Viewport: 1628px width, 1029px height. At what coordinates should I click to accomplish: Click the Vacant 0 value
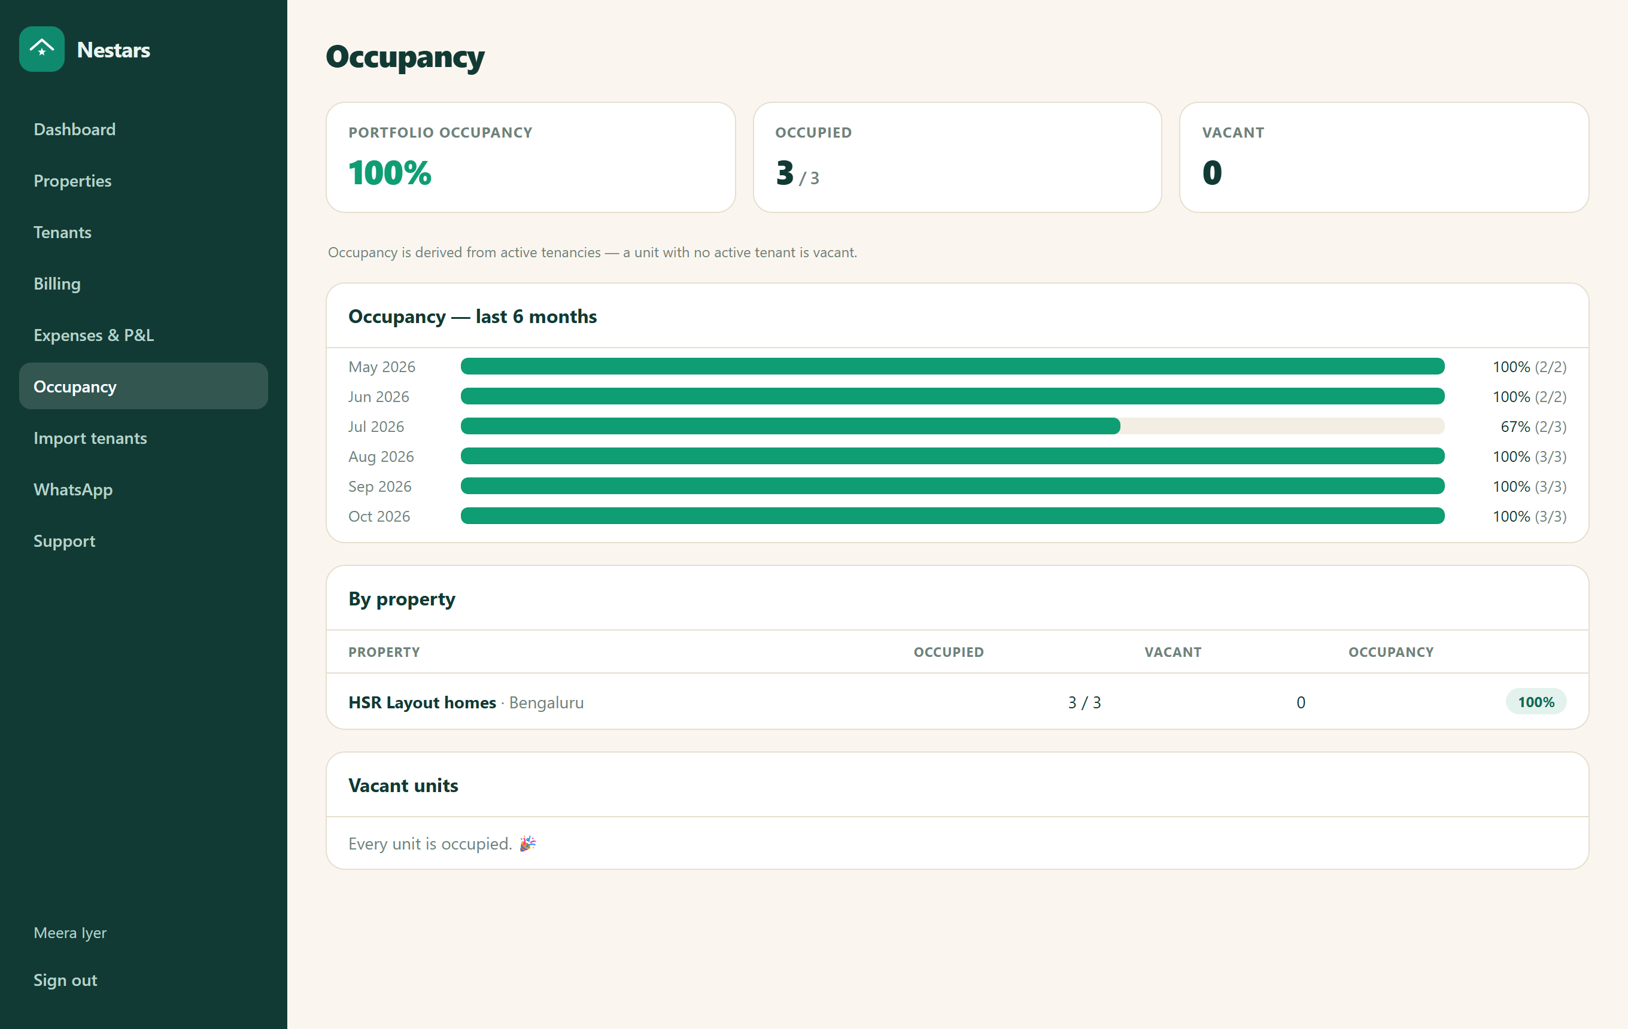click(x=1212, y=172)
